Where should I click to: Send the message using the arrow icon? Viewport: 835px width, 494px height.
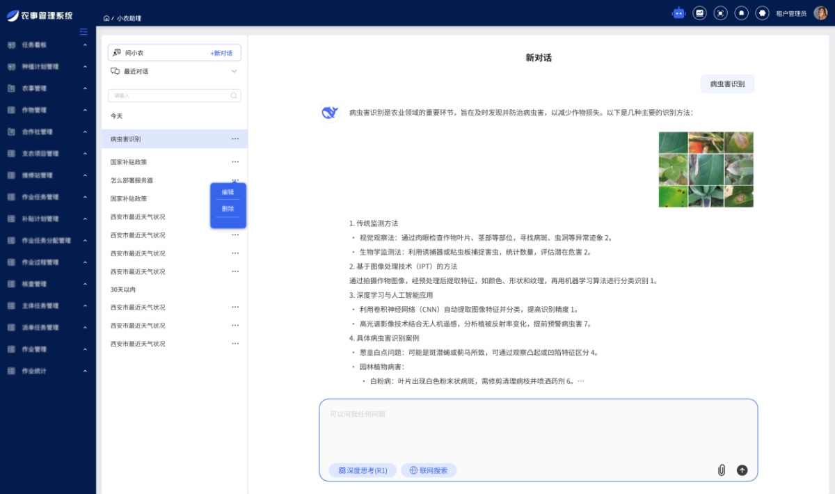click(x=742, y=470)
